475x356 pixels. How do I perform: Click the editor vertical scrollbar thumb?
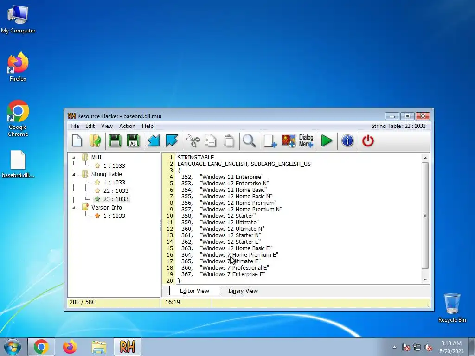[x=425, y=216]
